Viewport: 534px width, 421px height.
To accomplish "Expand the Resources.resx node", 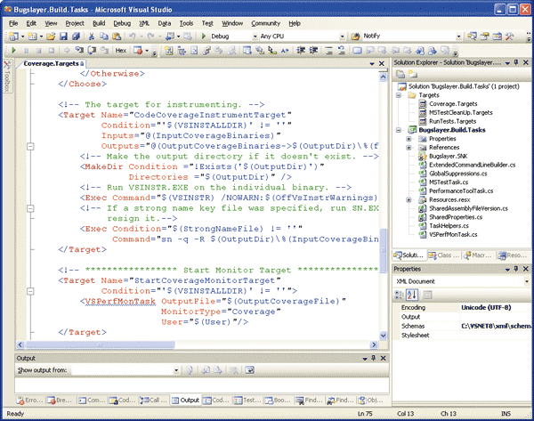I will [x=409, y=200].
